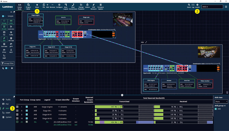
Task: Show RSTP overlay
Action: (11, 51)
